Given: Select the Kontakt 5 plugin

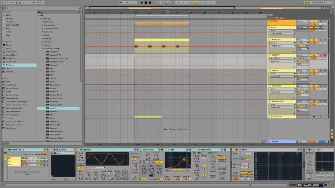Looking at the screenshot, I should click(54, 91).
